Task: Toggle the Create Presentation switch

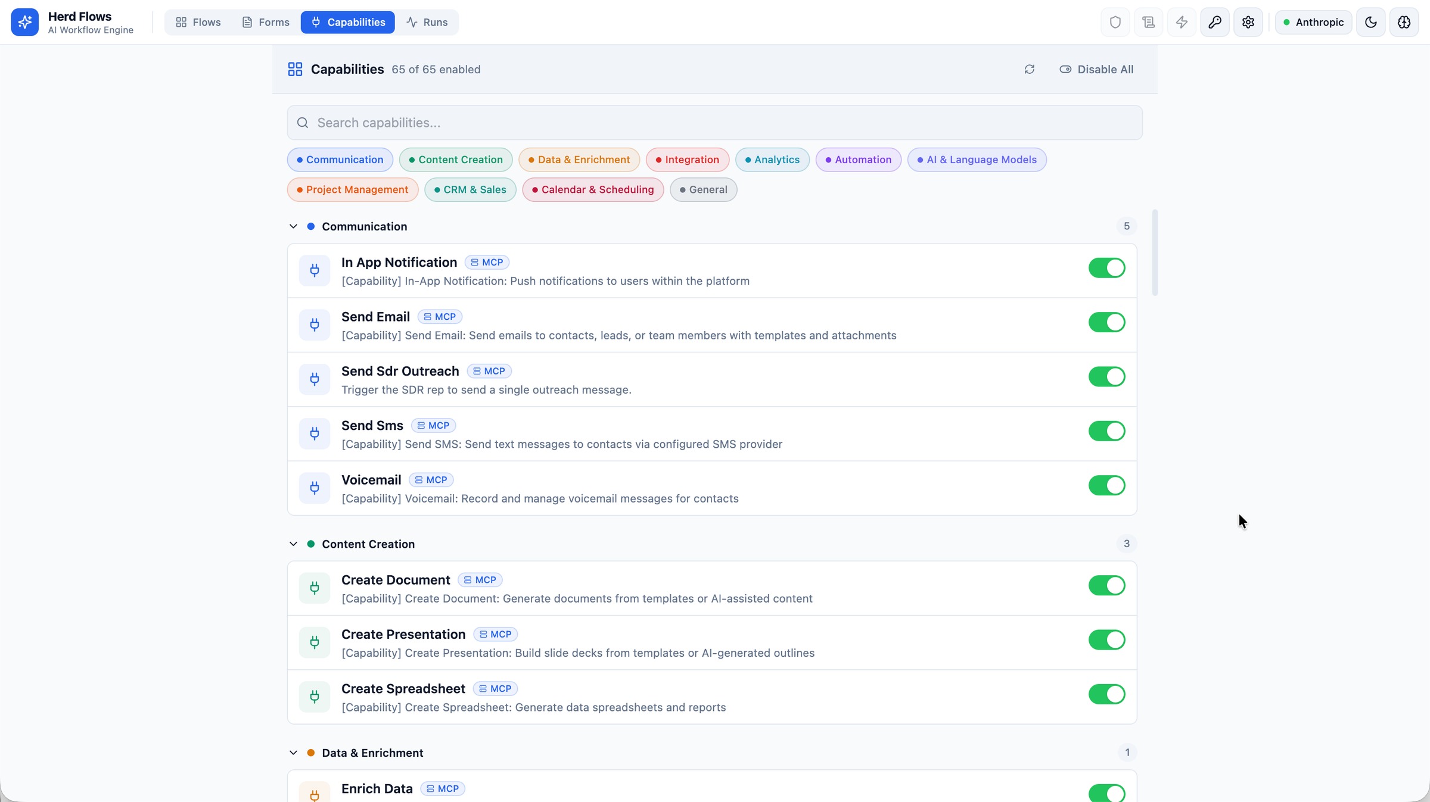Action: point(1106,639)
